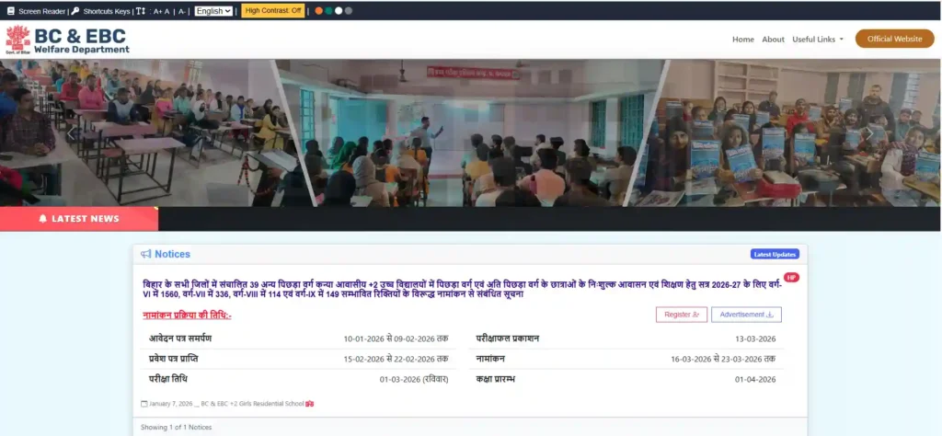Click the red badge beside the notice

(x=792, y=278)
